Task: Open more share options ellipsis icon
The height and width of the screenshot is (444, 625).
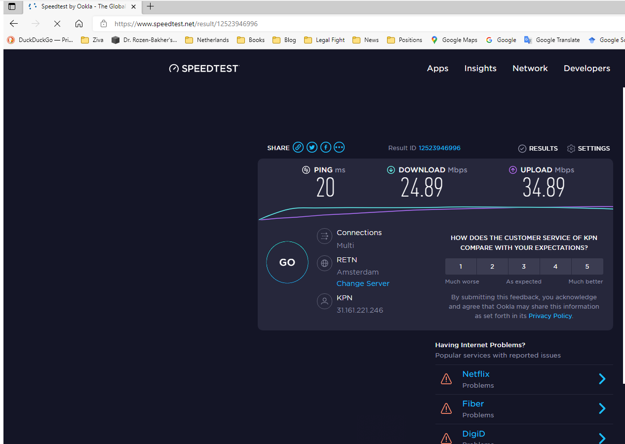Action: click(339, 147)
